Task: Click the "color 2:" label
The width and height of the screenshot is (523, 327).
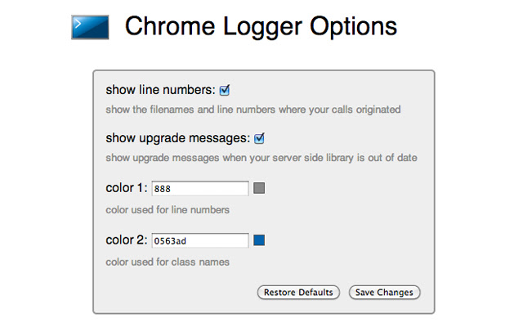Action: coord(127,240)
